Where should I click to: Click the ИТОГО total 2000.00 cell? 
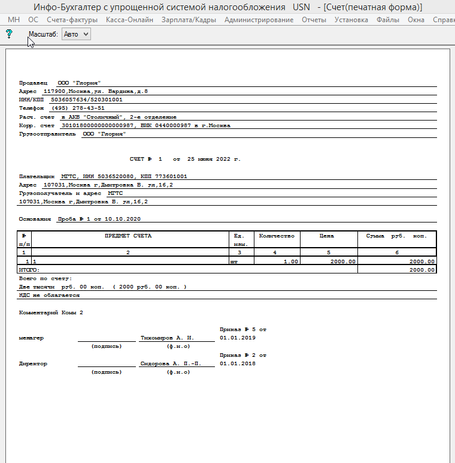pyautogui.click(x=397, y=270)
